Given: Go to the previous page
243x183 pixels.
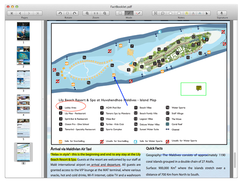Looking at the screenshot, I should (x=20, y=13).
